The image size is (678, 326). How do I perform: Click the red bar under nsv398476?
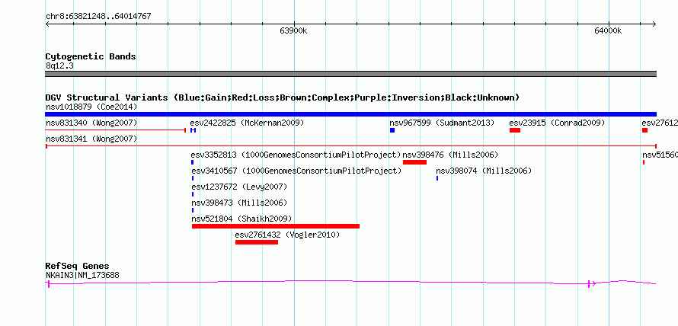[414, 162]
